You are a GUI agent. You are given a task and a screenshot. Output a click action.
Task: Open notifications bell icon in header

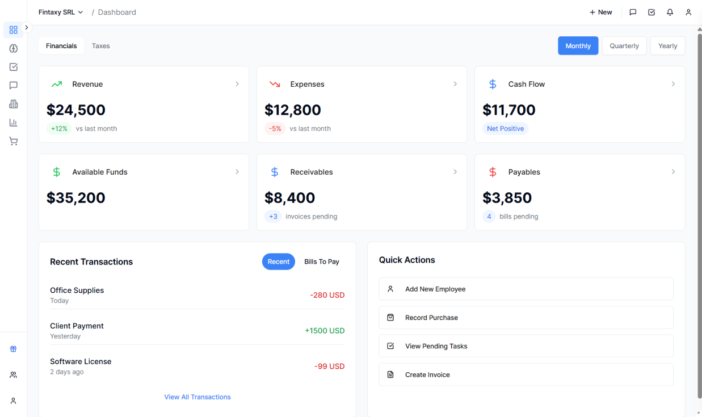pyautogui.click(x=670, y=12)
